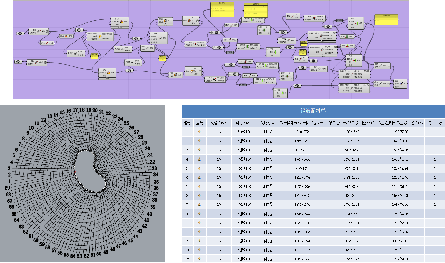Select the final output component at the canvas's right end
The image size is (445, 263).
[400, 84]
